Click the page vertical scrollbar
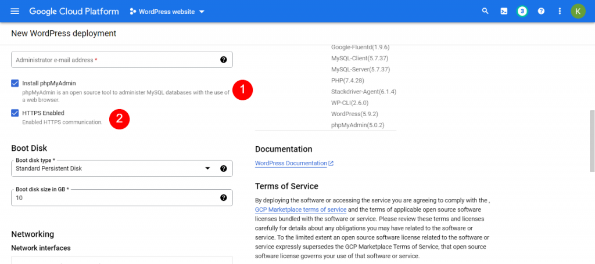This screenshot has width=595, height=264. [x=592, y=141]
